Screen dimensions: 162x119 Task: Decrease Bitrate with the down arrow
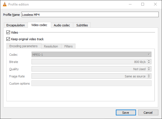(x=149, y=63)
